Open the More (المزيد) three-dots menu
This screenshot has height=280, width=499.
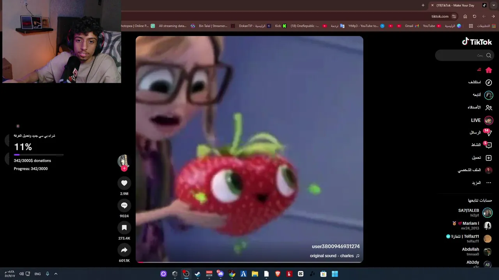[x=482, y=183]
